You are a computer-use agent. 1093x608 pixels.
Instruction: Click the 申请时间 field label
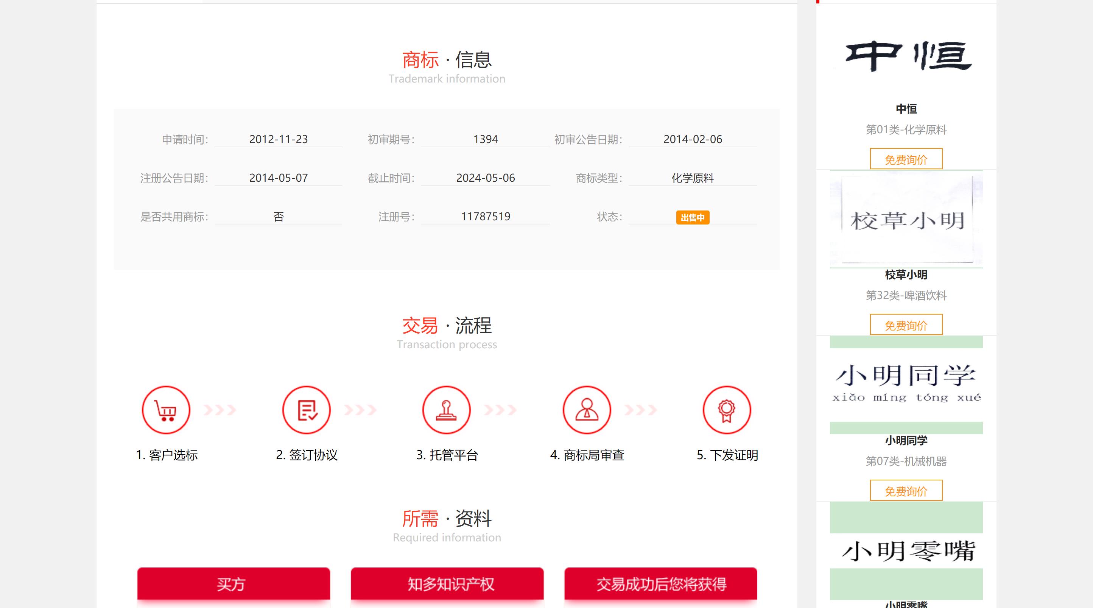point(185,140)
